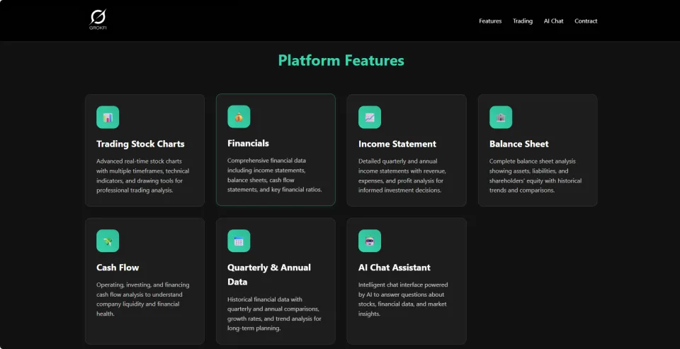680x349 pixels.
Task: Click the Quarterly & Annual Data calendar icon
Action: pyautogui.click(x=239, y=241)
